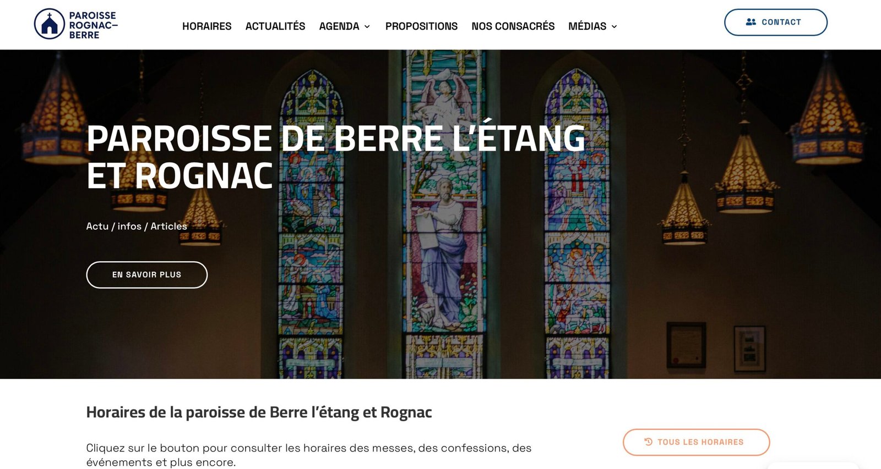Viewport: 881px width, 469px height.
Task: Open the Médias menu item
Action: 587,26
